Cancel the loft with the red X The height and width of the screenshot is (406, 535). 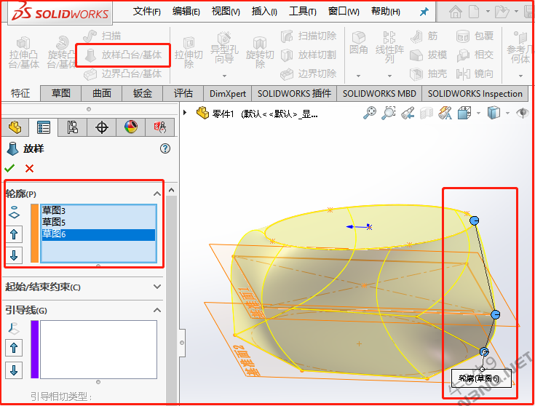click(x=29, y=168)
